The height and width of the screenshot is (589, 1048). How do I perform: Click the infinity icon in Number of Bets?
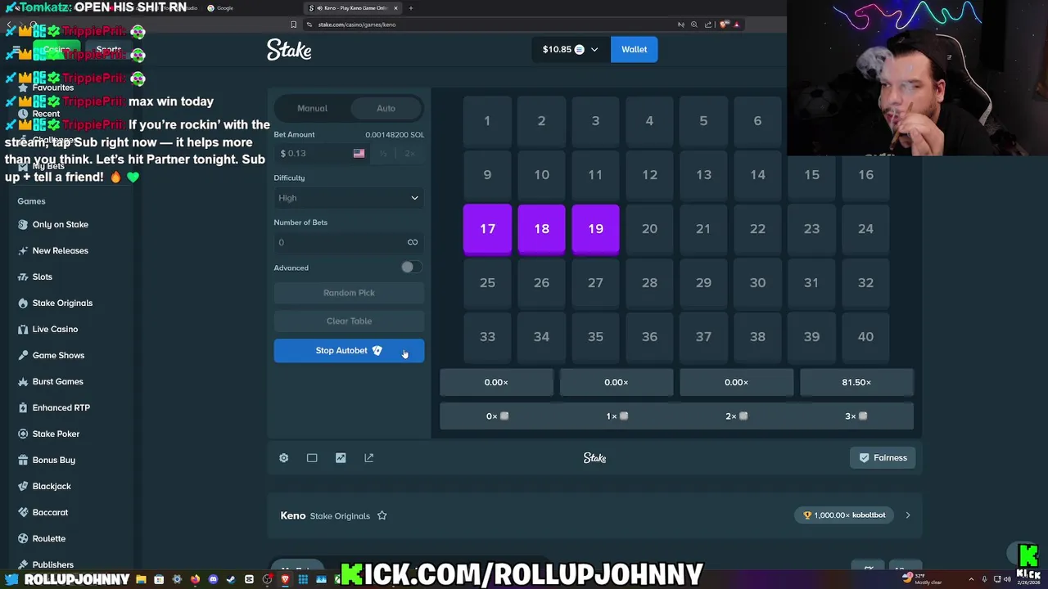click(413, 242)
